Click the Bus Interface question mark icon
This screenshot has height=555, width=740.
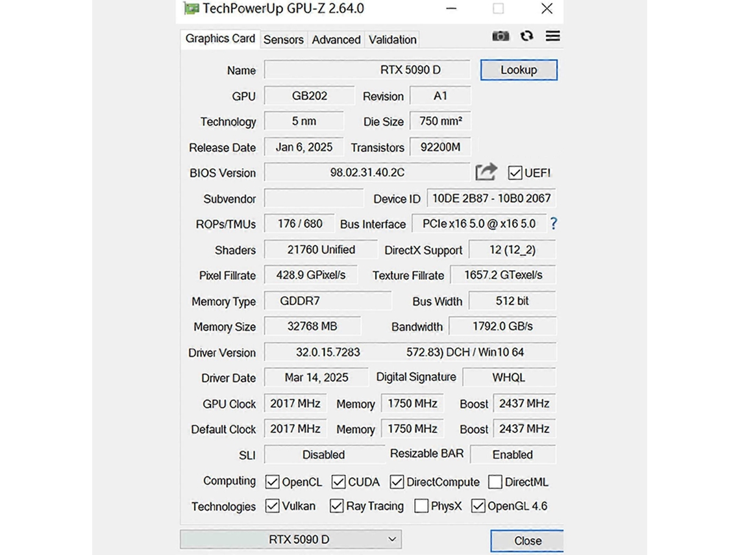click(x=553, y=223)
